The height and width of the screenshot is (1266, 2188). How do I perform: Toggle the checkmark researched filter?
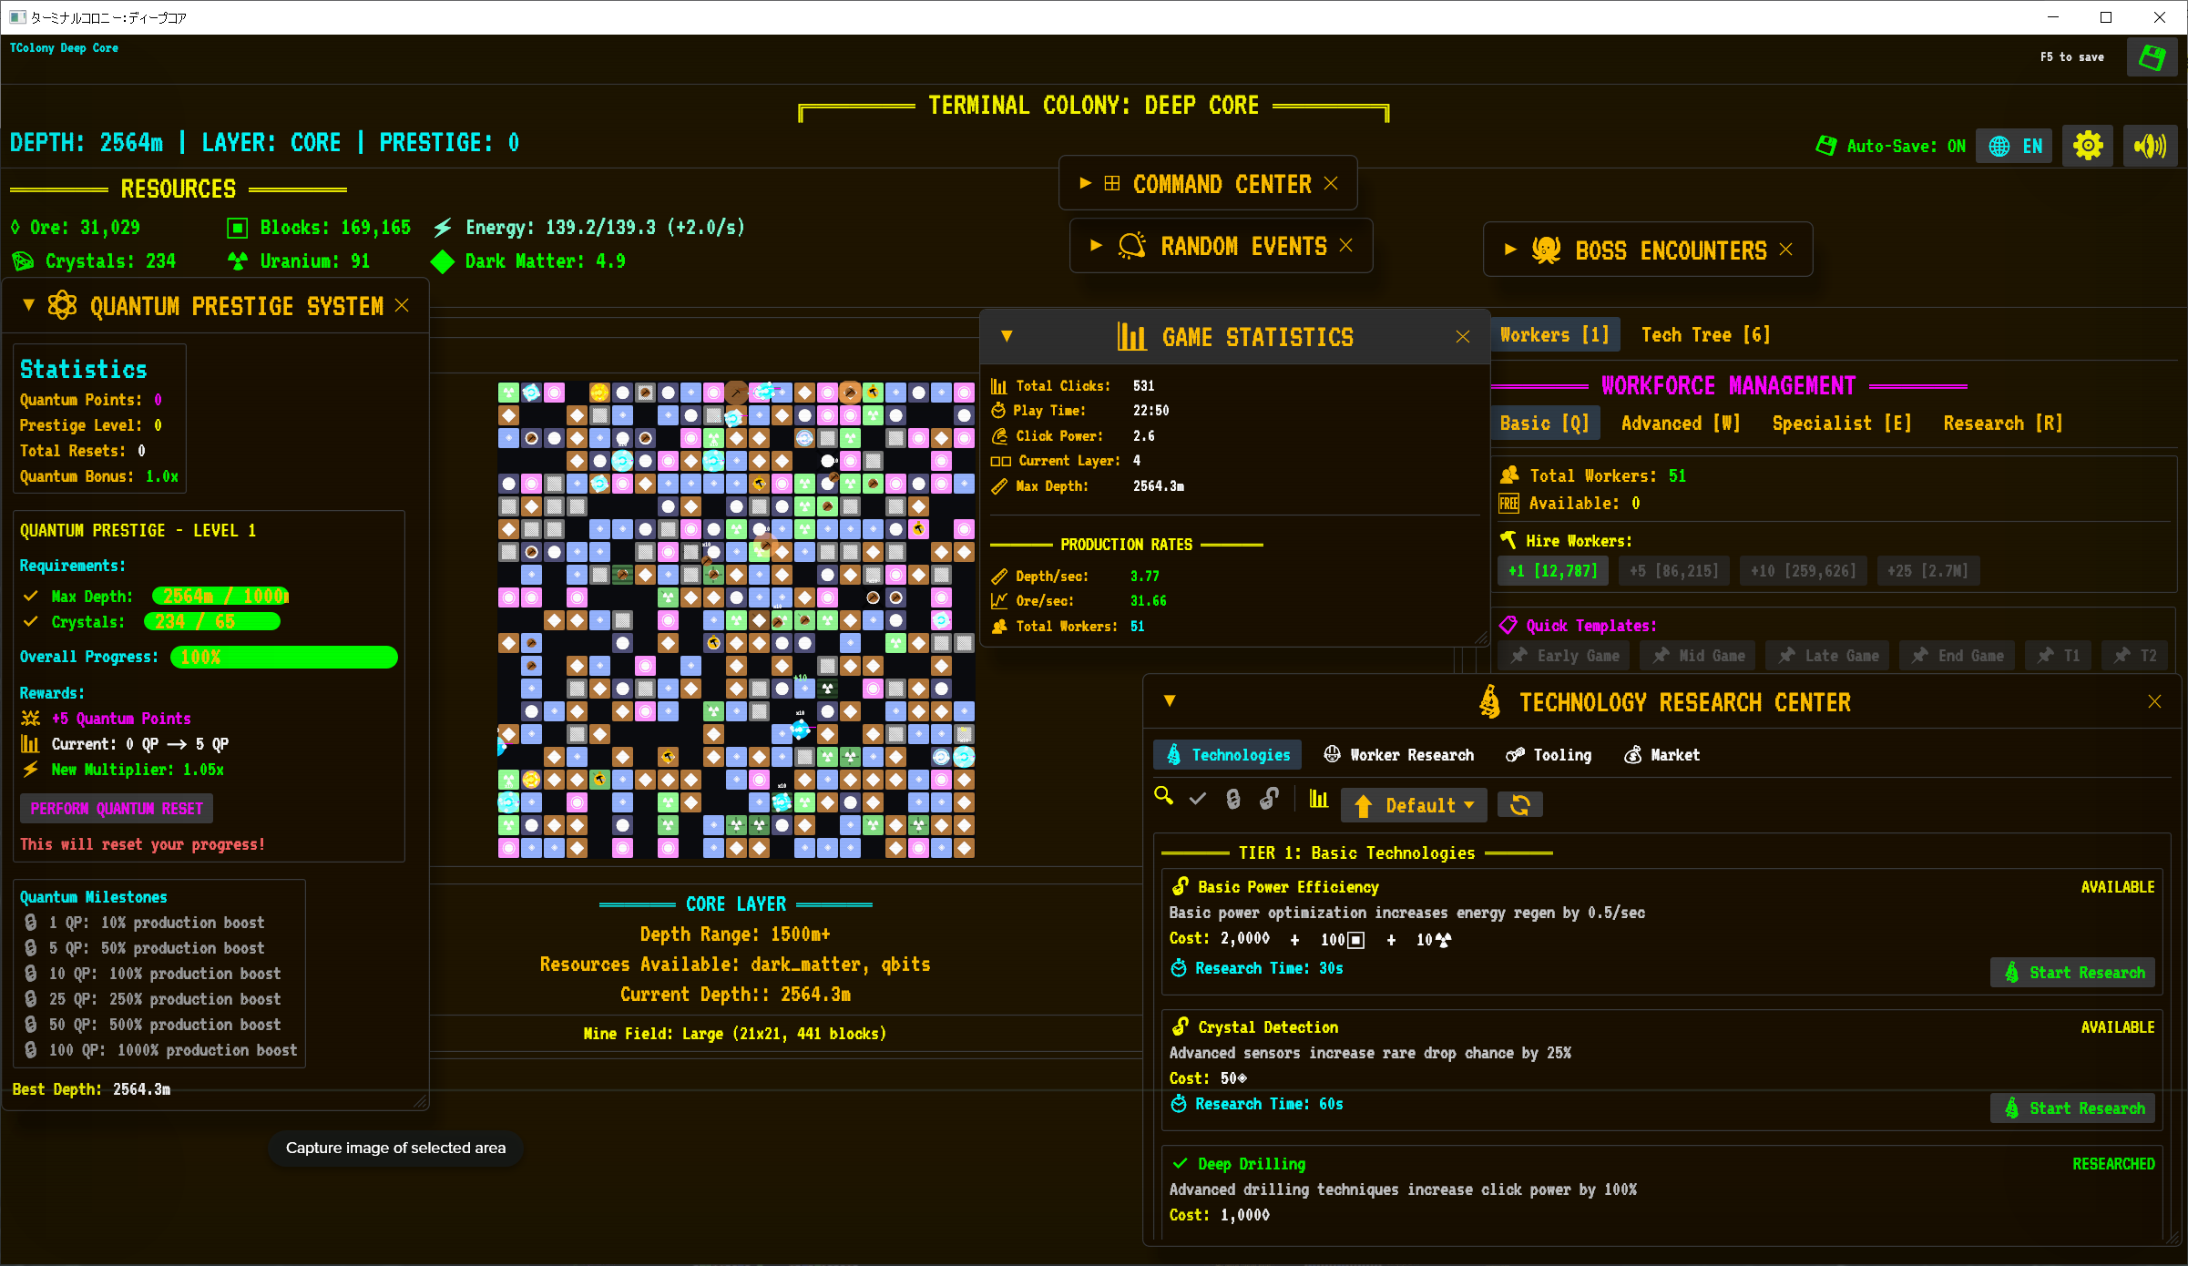tap(1198, 799)
